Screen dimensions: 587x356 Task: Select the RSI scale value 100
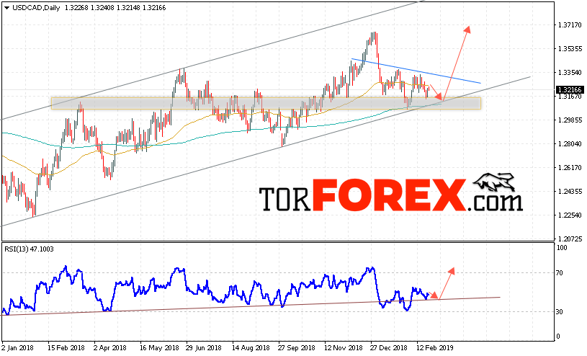point(562,248)
